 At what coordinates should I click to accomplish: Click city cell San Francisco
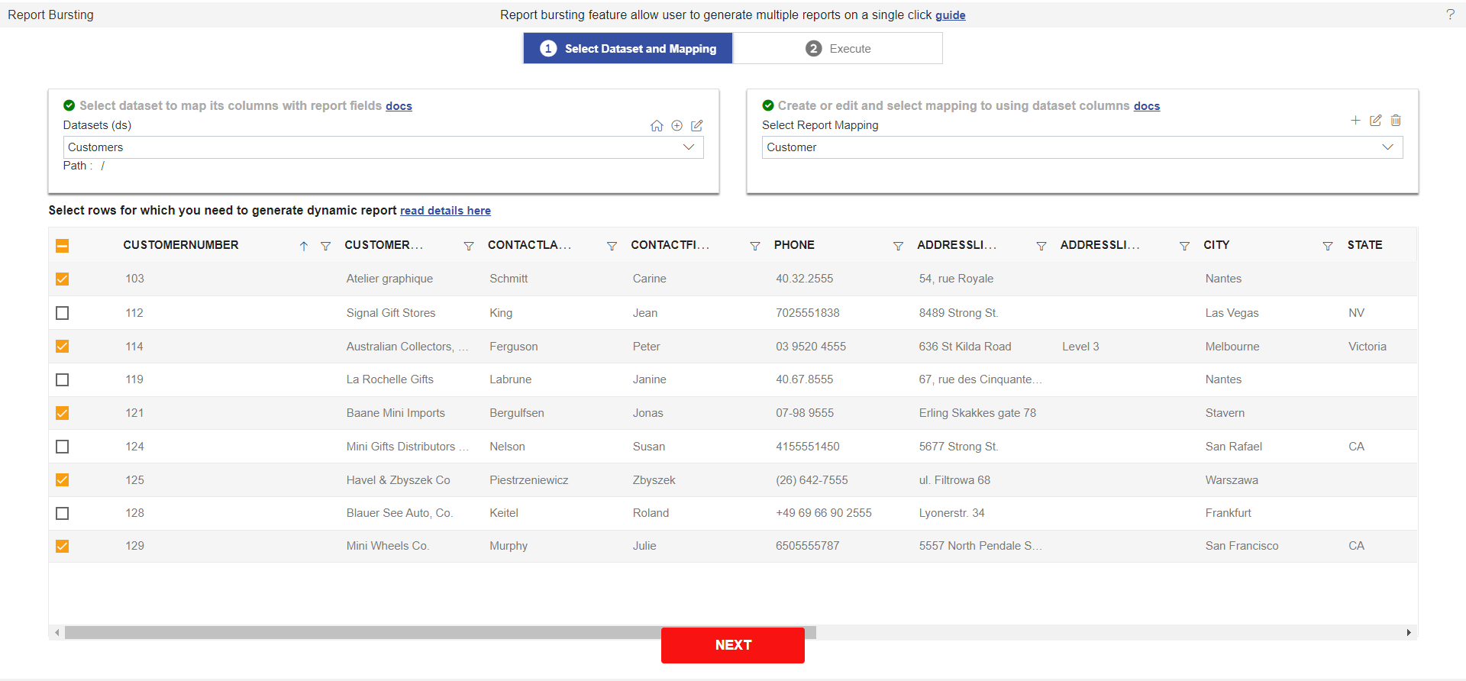click(x=1242, y=546)
